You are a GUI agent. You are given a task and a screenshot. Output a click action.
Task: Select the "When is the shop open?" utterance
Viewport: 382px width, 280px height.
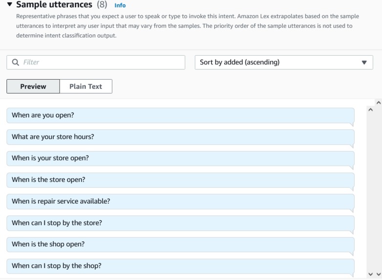[180, 244]
